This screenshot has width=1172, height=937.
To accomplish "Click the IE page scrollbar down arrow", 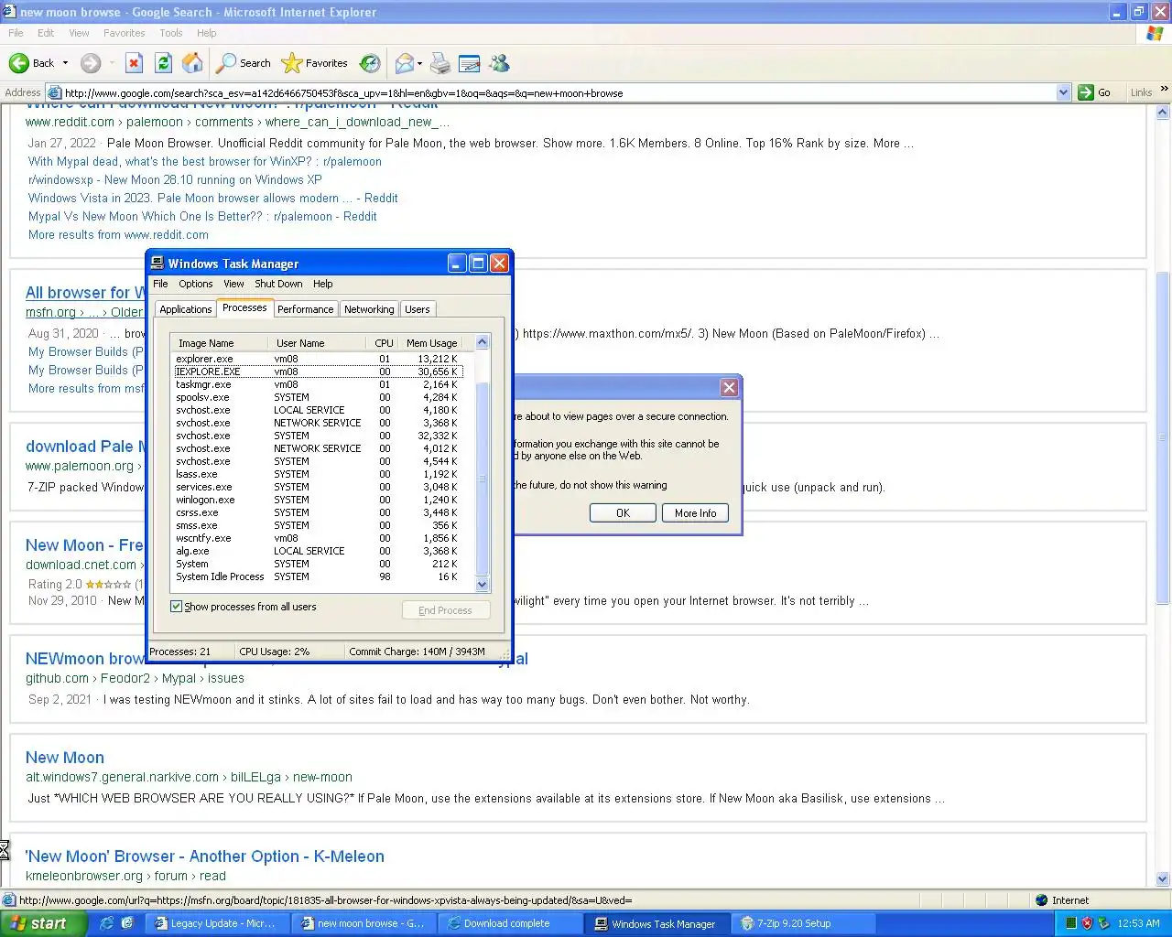I will click(1163, 880).
